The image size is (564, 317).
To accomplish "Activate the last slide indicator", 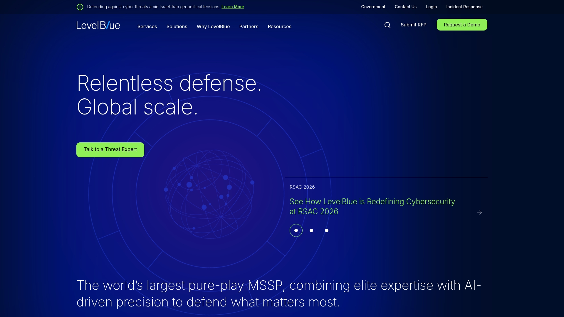I will coord(327,230).
